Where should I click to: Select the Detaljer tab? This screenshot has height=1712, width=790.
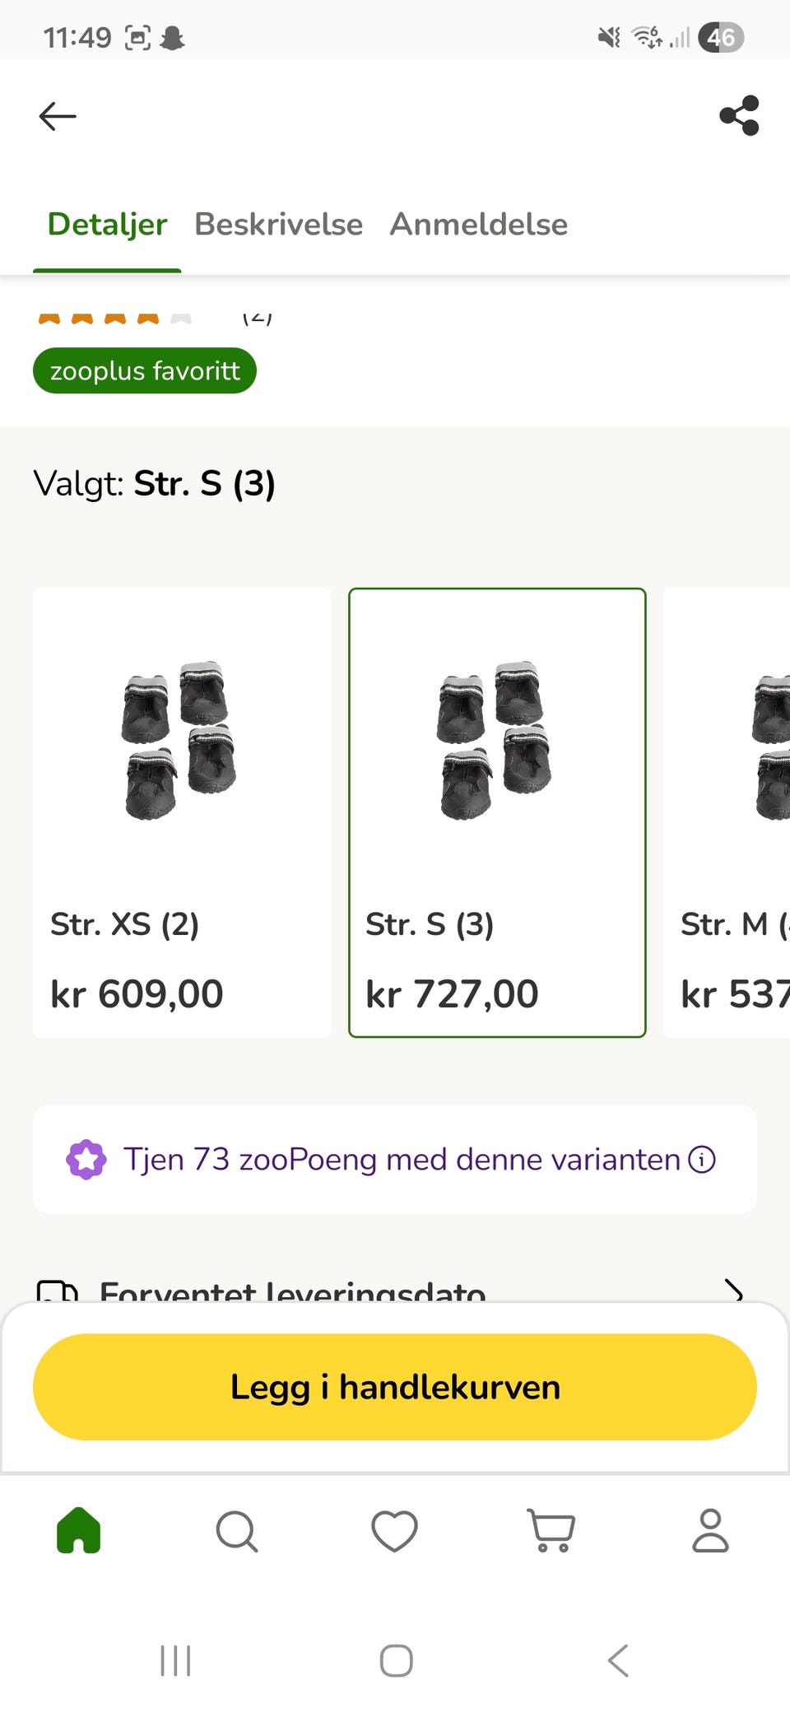(107, 224)
